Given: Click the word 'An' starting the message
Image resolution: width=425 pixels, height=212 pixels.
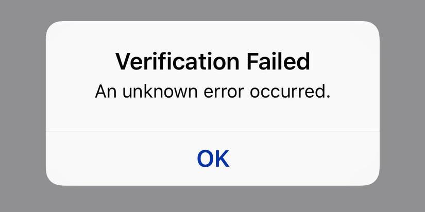Looking at the screenshot, I should 106,92.
